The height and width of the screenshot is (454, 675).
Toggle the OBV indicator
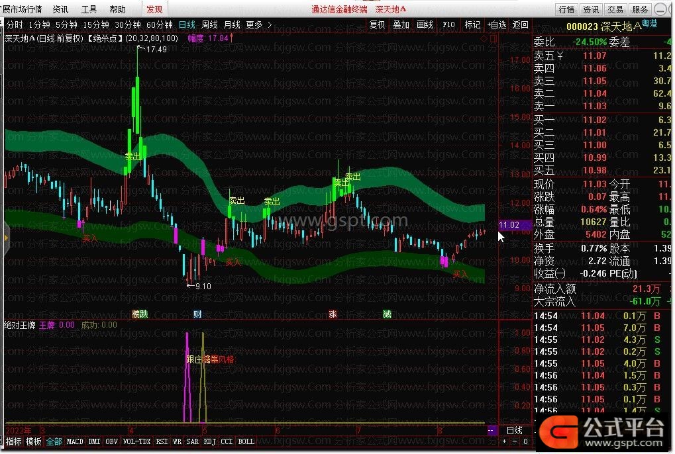(111, 441)
